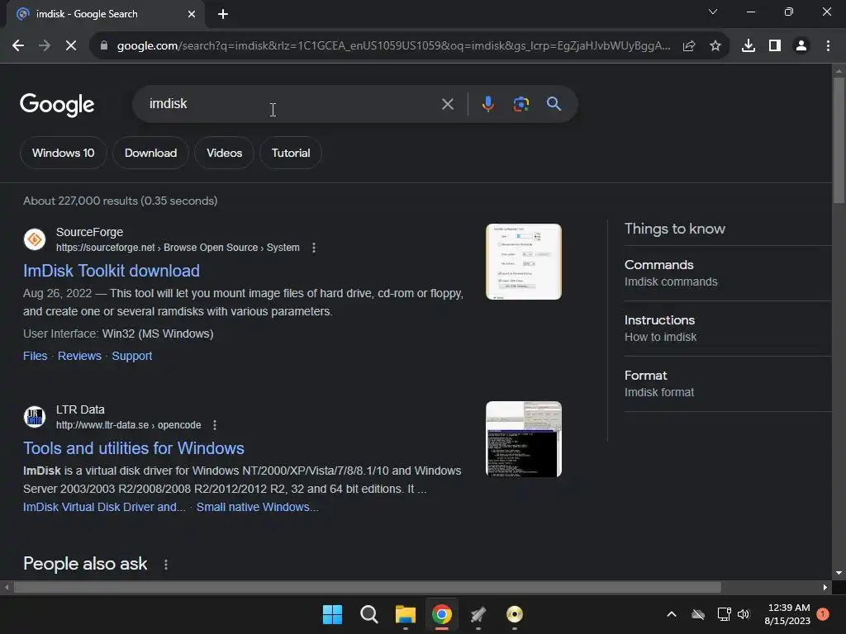Open the Instructions thing to know
846x634 pixels.
[728, 329]
